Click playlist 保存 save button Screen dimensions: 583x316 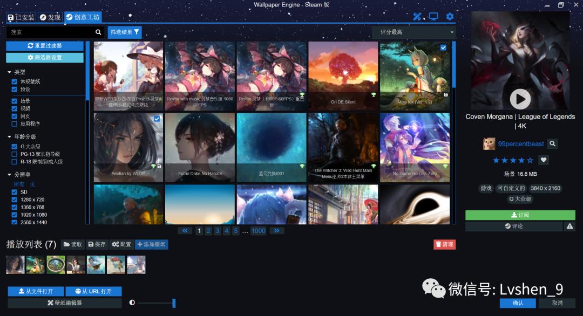pos(97,244)
